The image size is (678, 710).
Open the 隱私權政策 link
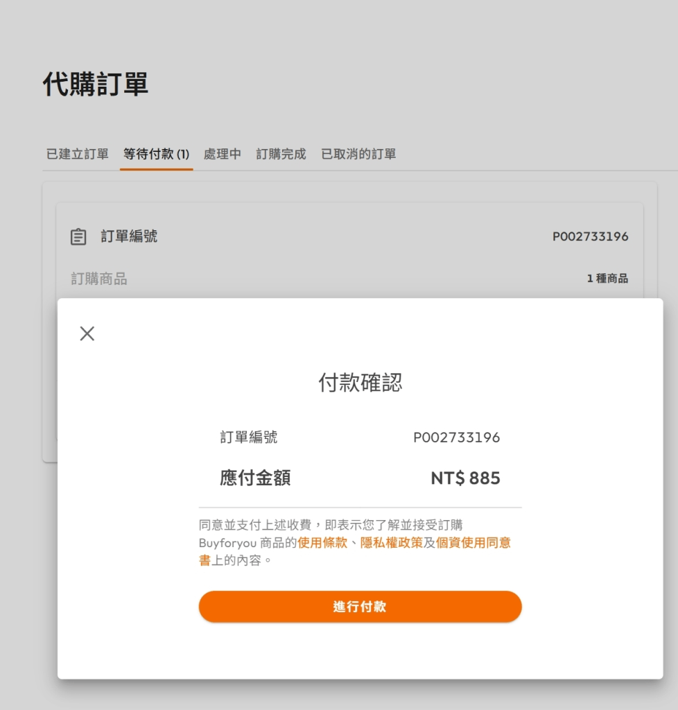pos(392,543)
